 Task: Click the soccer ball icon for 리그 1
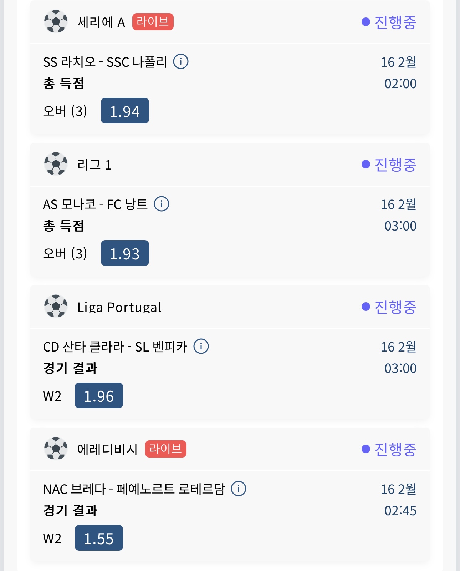[x=56, y=164]
